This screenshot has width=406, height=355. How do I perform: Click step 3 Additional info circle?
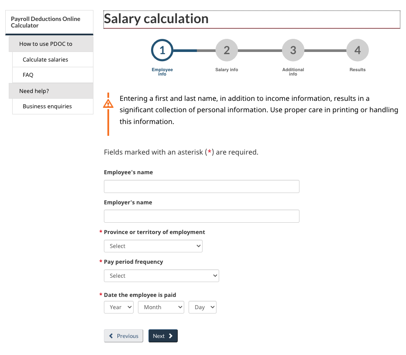[292, 50]
